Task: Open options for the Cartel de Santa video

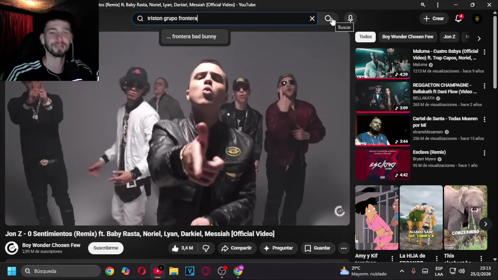Action: [484, 119]
